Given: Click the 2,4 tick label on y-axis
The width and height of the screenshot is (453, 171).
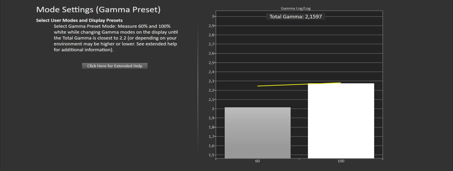Looking at the screenshot, I should pos(211,72).
